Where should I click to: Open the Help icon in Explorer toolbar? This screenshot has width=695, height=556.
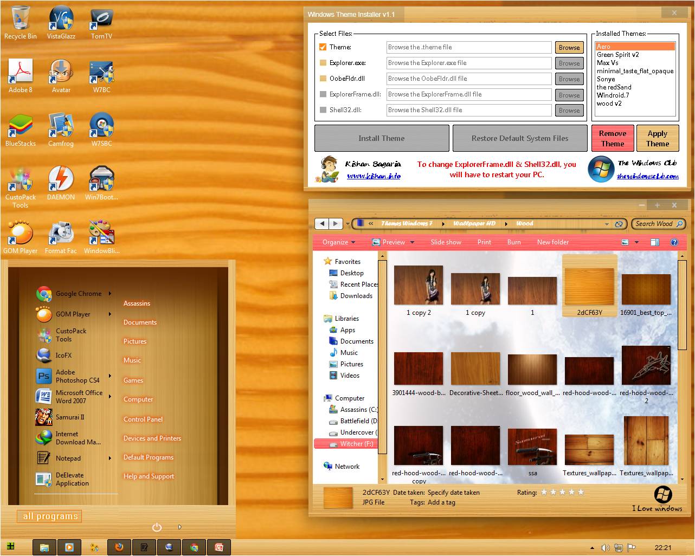pyautogui.click(x=674, y=242)
